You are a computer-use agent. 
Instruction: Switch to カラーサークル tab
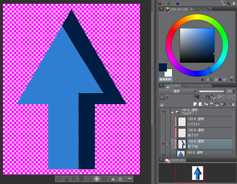(177, 9)
